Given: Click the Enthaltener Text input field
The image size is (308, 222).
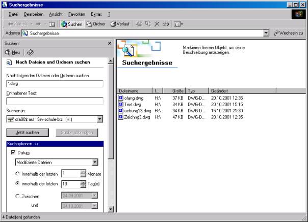Looking at the screenshot, I should coord(55,101).
